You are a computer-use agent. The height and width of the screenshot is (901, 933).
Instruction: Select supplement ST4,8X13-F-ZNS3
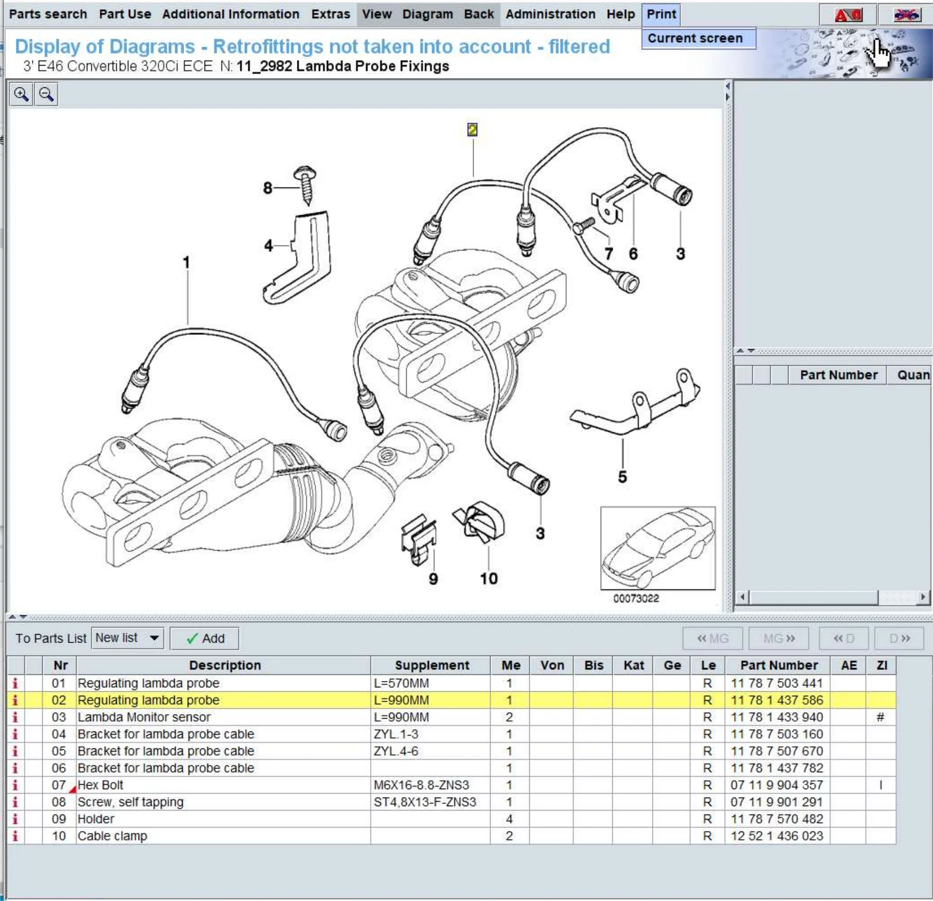click(431, 802)
